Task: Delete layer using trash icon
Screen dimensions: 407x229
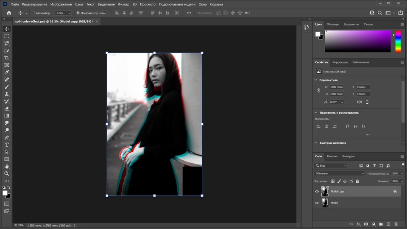Action: click(396, 224)
